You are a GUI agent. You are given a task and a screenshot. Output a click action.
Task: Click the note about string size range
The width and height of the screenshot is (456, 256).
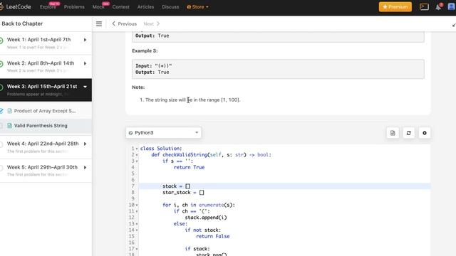coord(192,100)
